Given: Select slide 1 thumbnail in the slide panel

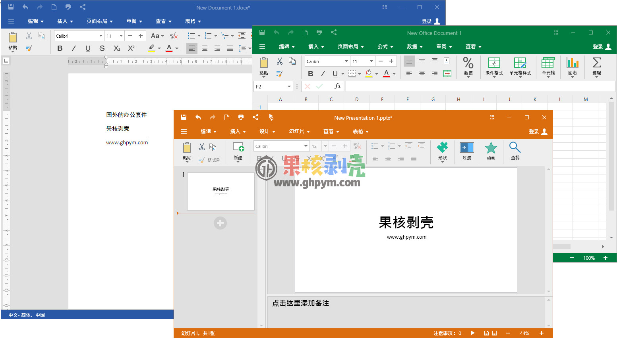Looking at the screenshot, I should pyautogui.click(x=221, y=192).
